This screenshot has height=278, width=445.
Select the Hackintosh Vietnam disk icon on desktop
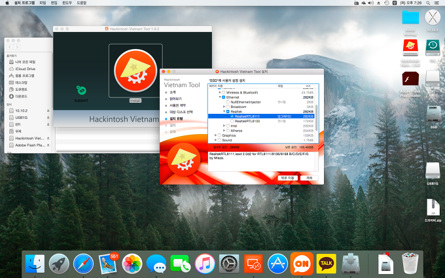tap(410, 48)
